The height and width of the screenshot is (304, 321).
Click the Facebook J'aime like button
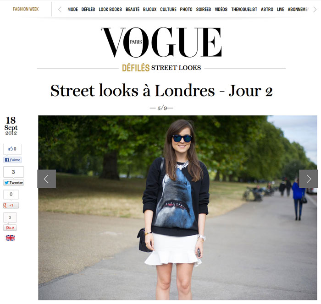click(12, 160)
